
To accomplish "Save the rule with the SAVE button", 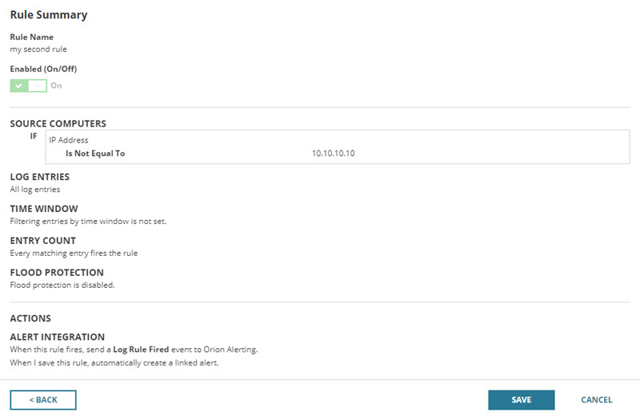I will 521,400.
